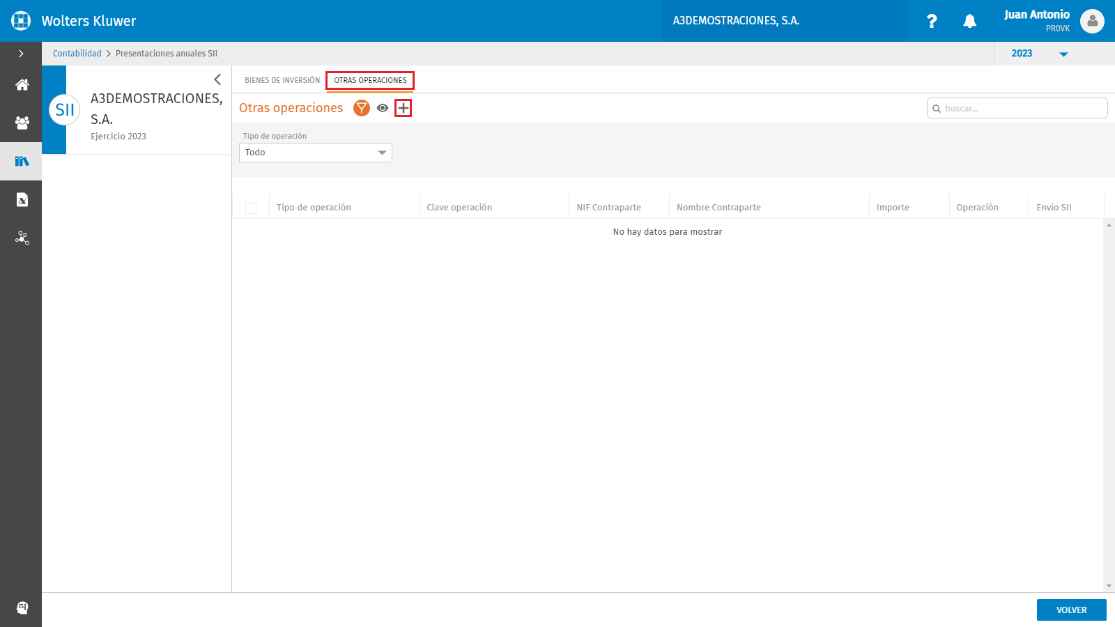Open the network connections sidebar icon

click(x=22, y=238)
